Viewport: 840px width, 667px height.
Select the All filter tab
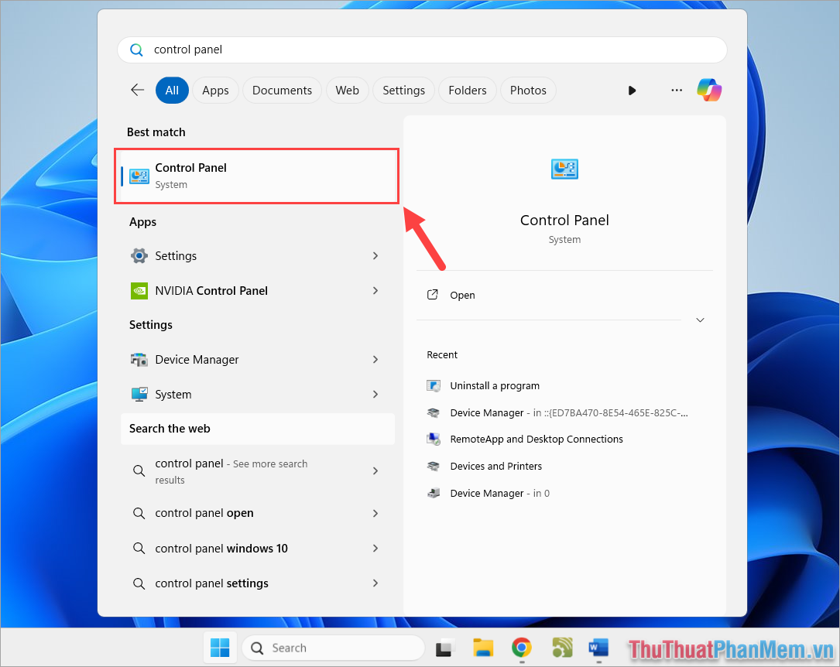[172, 91]
